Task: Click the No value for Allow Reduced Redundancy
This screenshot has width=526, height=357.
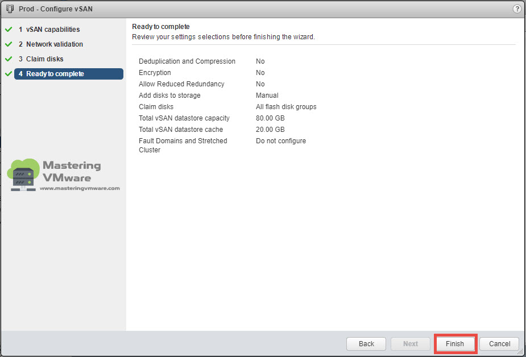Action: click(260, 84)
